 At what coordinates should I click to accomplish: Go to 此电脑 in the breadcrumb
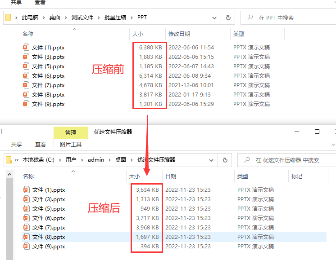tap(30, 18)
